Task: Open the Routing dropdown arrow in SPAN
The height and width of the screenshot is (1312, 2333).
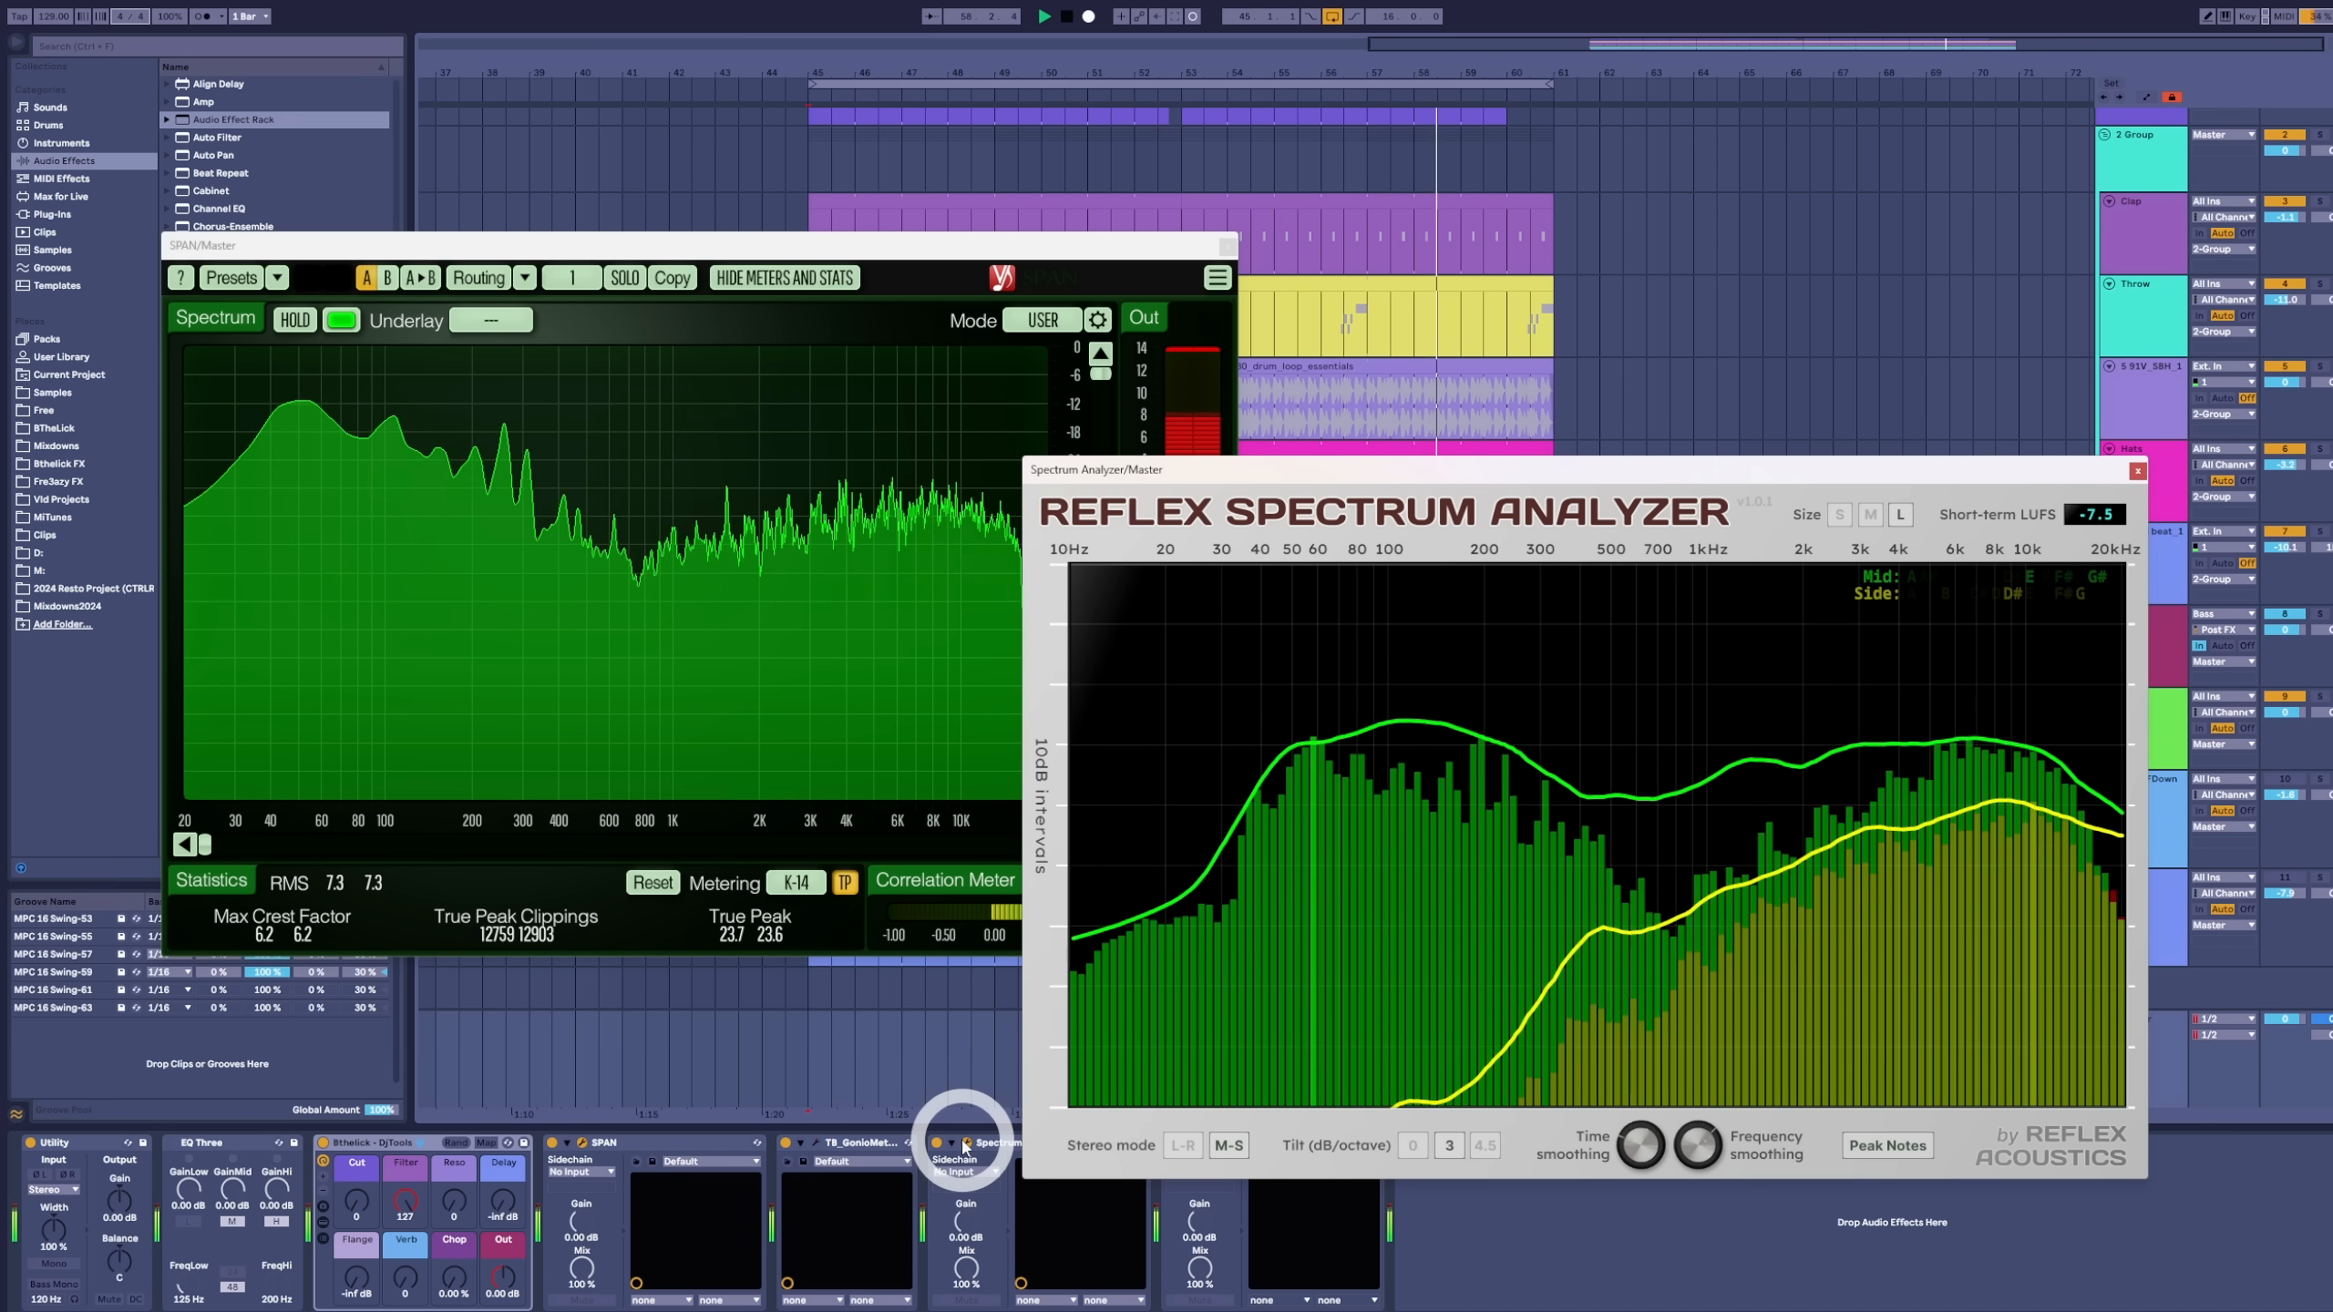Action: [524, 278]
